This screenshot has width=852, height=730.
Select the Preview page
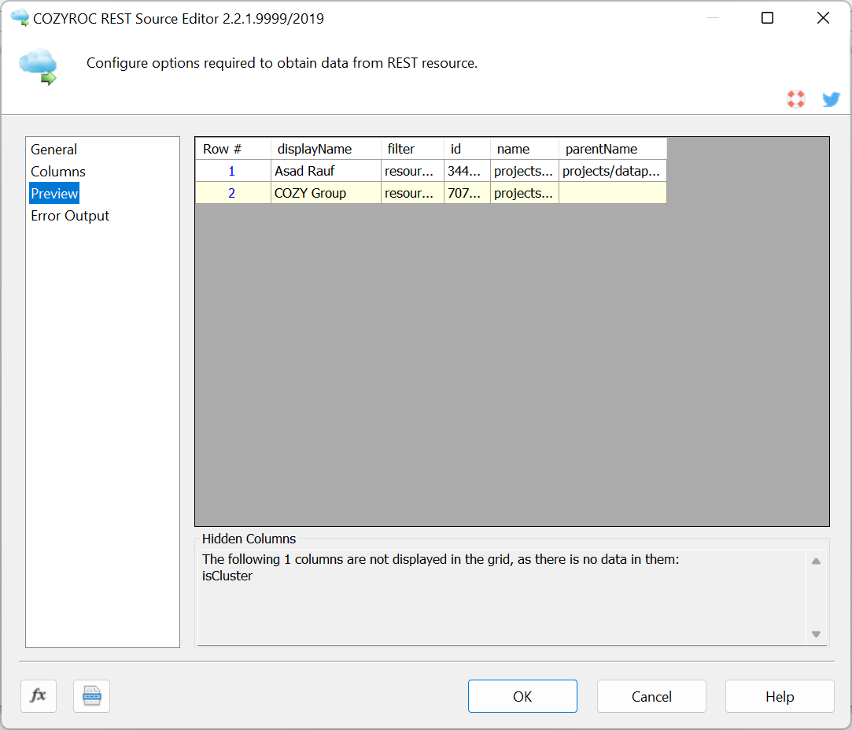pyautogui.click(x=54, y=194)
